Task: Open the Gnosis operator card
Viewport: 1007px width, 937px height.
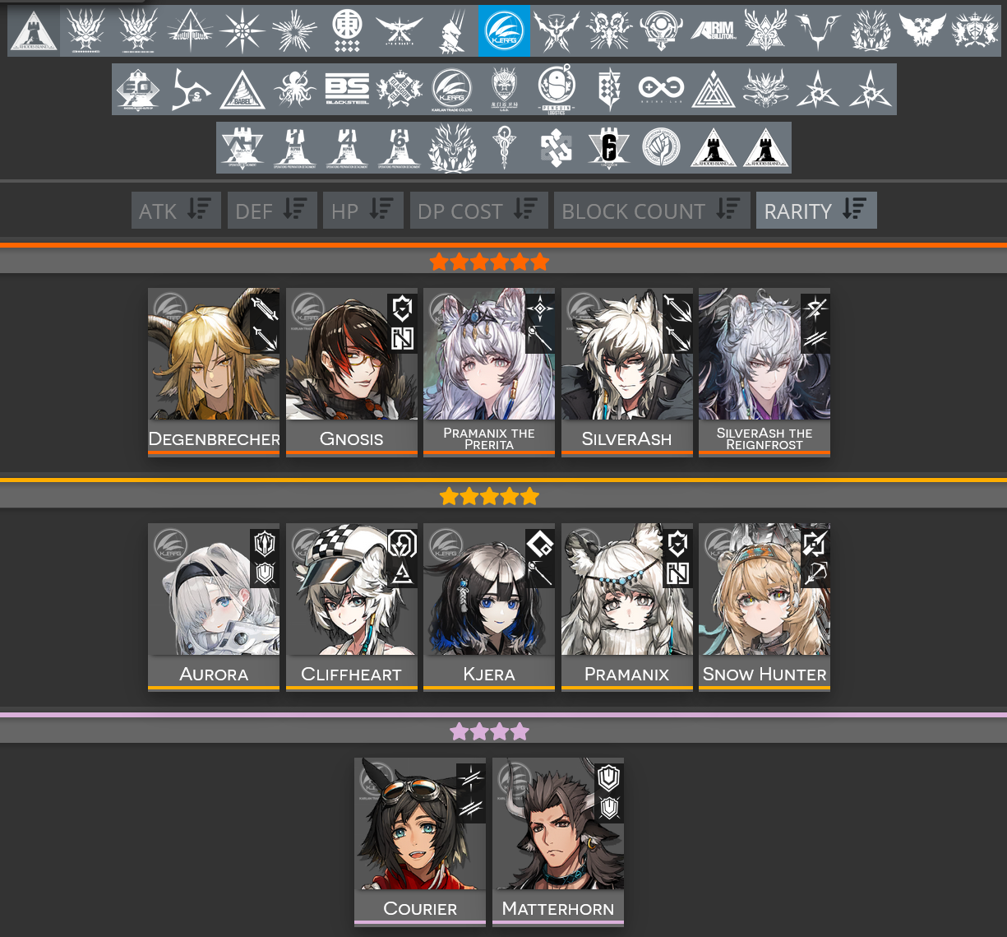Action: (352, 372)
